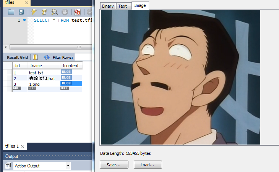Execute current statement with lightning cursor icon
279x172 pixels.
(44, 12)
